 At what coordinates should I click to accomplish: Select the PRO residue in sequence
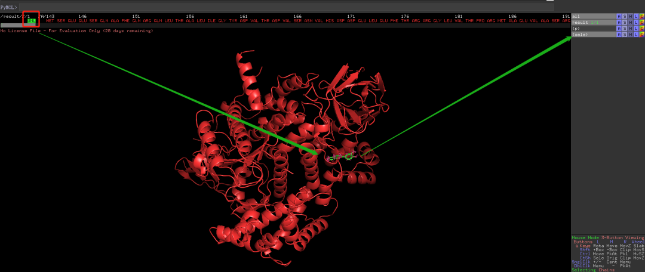pos(480,20)
